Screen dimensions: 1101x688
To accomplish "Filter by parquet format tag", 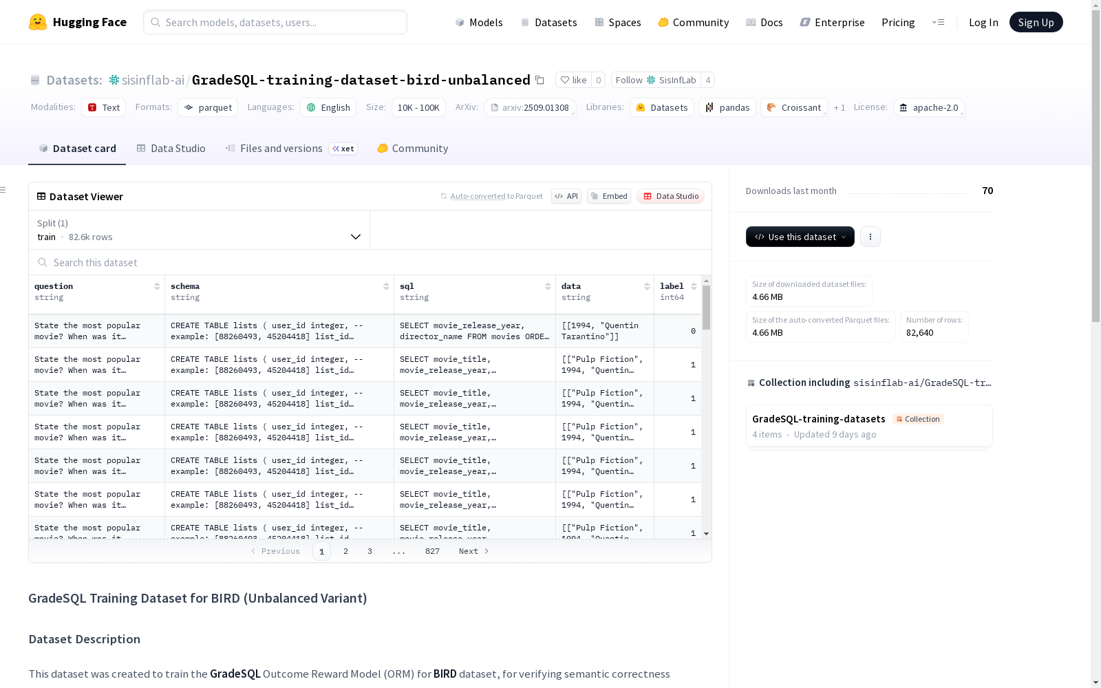I will click(x=208, y=107).
